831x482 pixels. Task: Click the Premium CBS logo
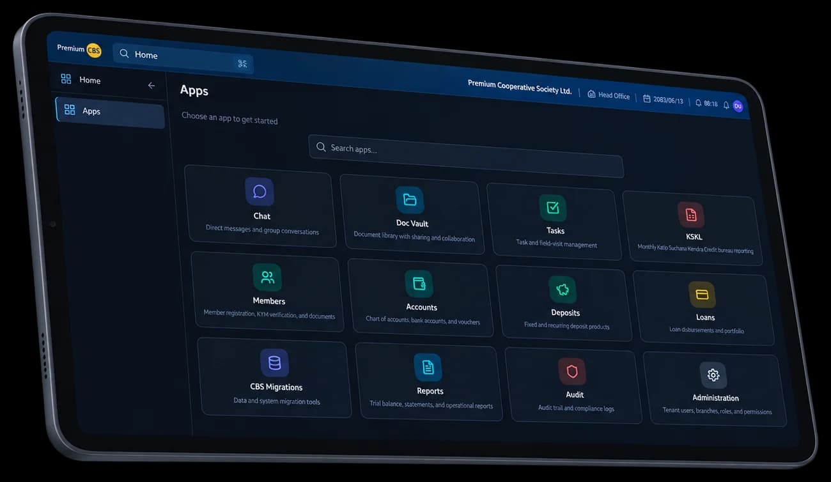coord(79,49)
